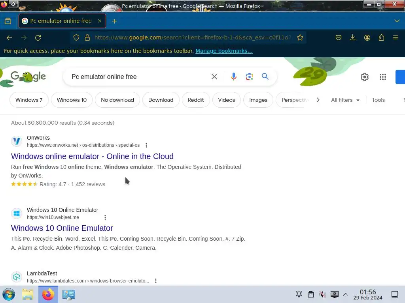Switch to Videos results

tap(227, 100)
